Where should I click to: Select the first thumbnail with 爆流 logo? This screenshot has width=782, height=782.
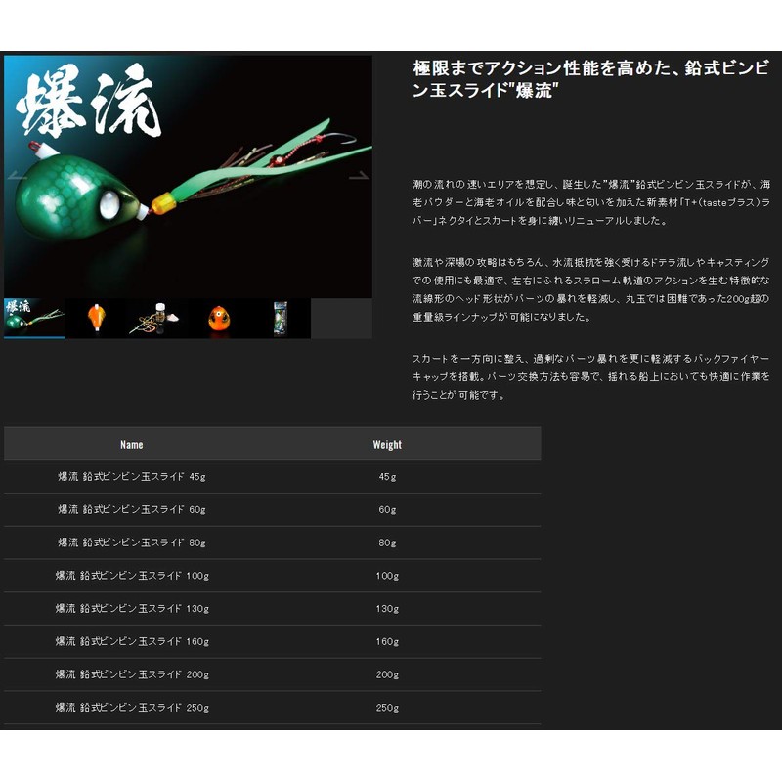[34, 318]
